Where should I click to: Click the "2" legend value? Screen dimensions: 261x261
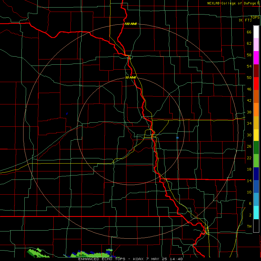point(250,215)
